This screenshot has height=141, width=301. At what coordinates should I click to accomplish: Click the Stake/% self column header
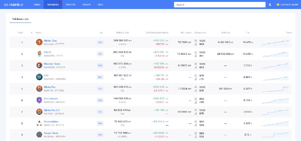coord(122,33)
